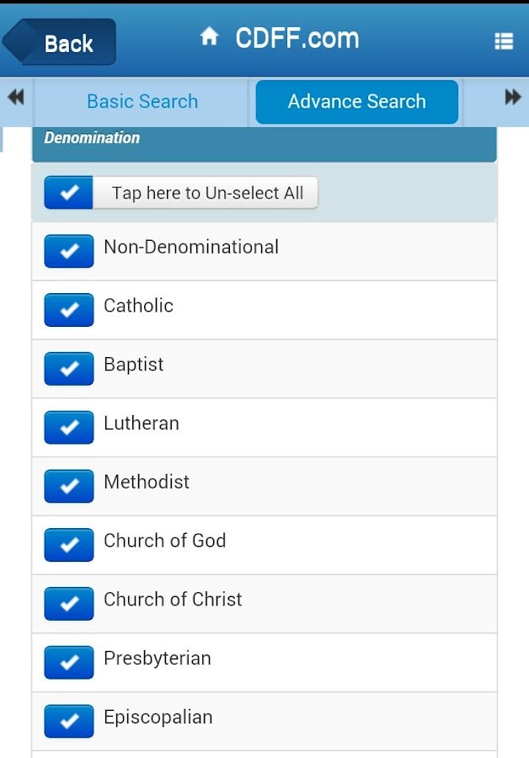The width and height of the screenshot is (529, 758).
Task: Toggle the Methodist checkbox
Action: point(69,486)
